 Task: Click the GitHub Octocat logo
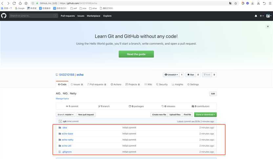pos(4,16)
